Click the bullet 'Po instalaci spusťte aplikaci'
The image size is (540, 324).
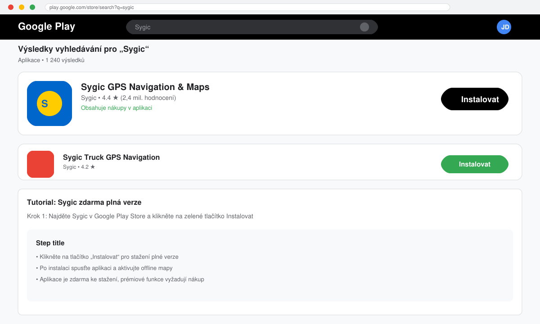click(104, 268)
